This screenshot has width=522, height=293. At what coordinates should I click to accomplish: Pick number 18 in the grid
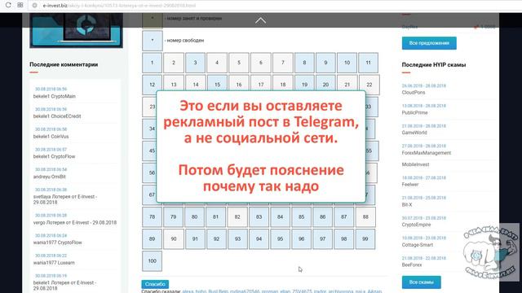point(283,83)
